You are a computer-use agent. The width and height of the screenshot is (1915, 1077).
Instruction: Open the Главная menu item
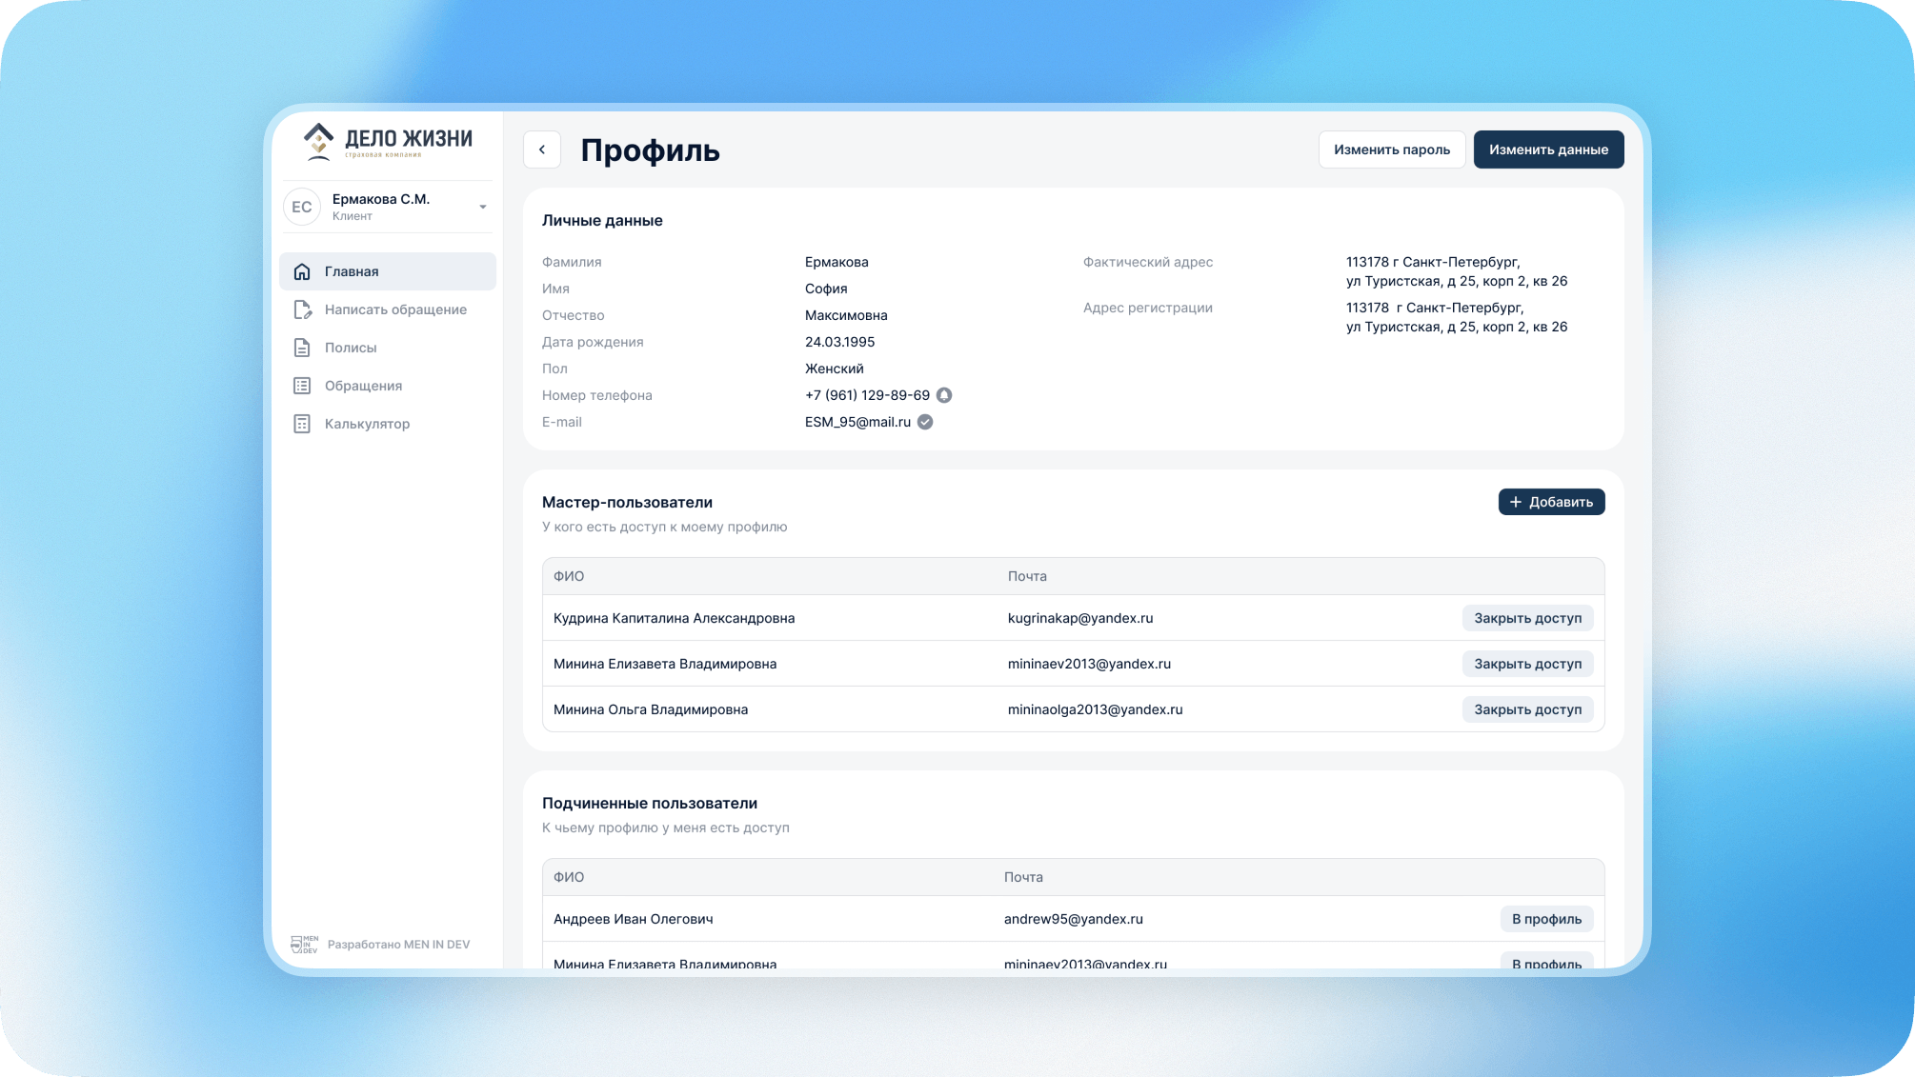pos(351,271)
